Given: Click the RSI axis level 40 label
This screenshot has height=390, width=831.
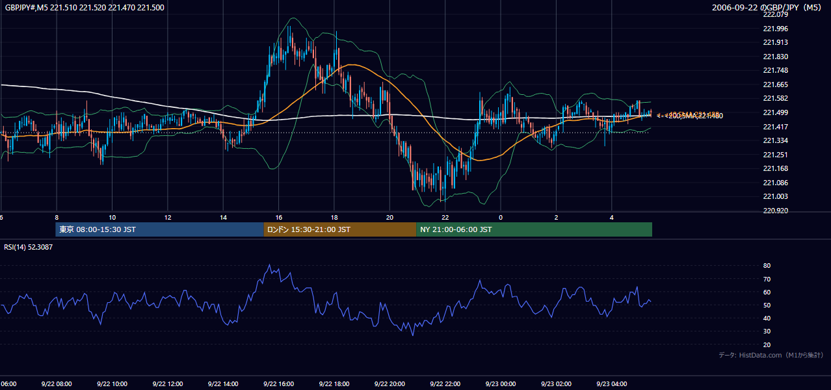Looking at the screenshot, I should click(767, 318).
